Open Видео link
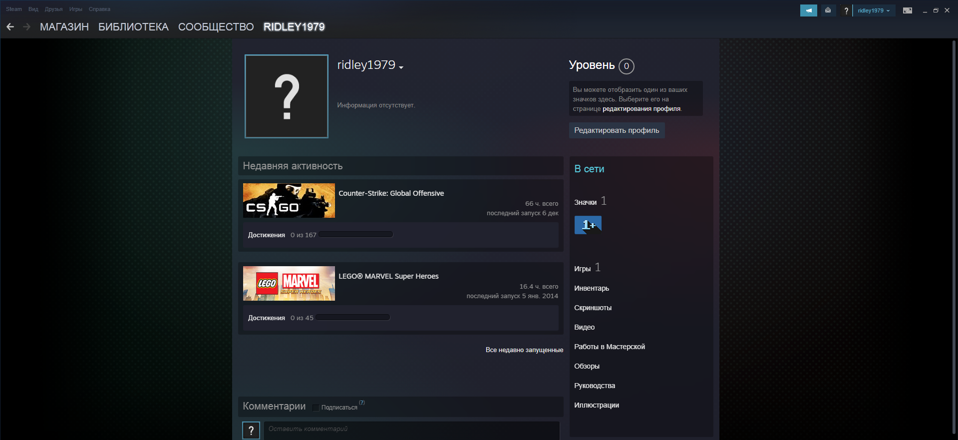 584,327
